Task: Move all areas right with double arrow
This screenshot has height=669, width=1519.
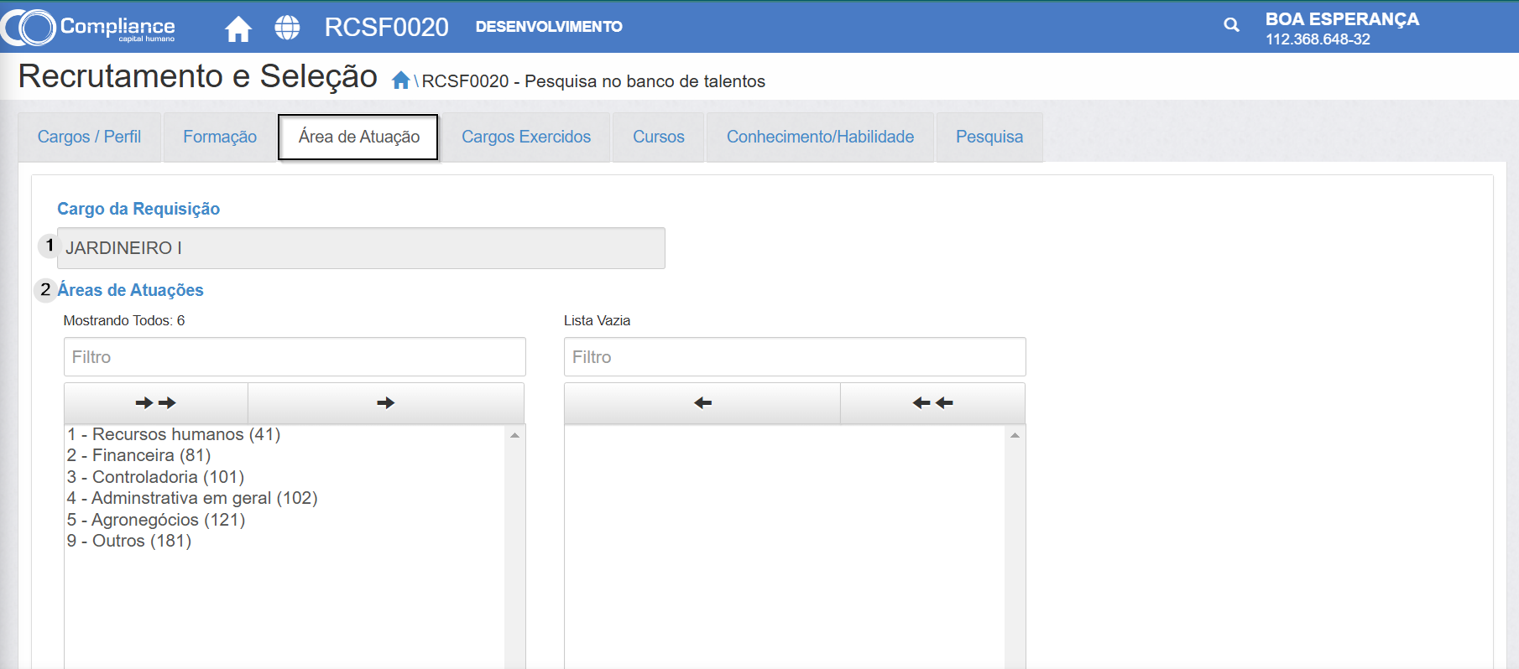Action: pyautogui.click(x=155, y=403)
